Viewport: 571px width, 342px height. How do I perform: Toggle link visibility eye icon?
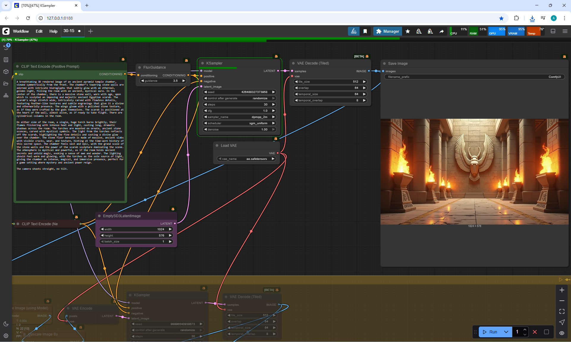tap(562, 333)
